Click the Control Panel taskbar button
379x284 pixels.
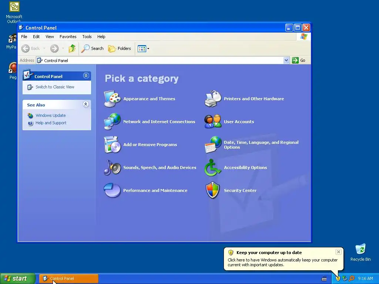pyautogui.click(x=69, y=278)
